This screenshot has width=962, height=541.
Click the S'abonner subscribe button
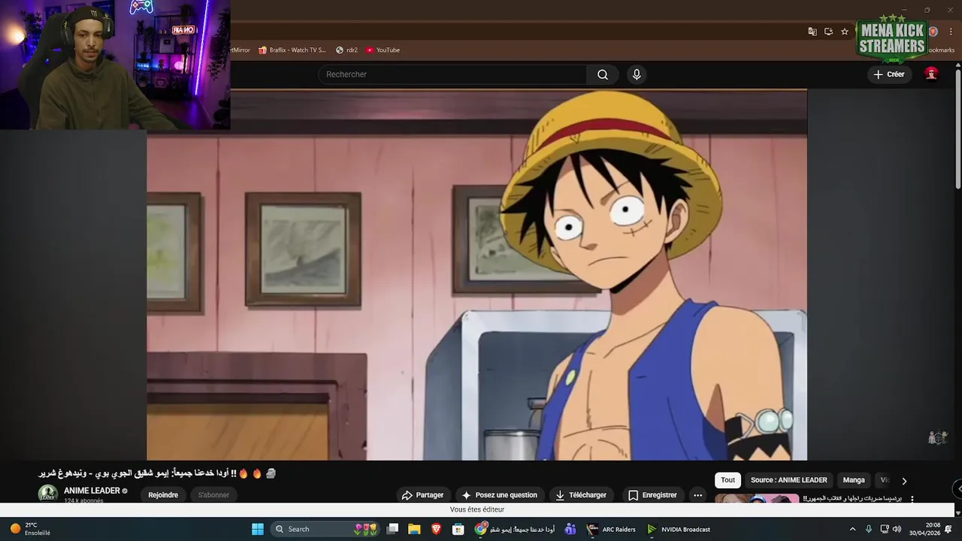(213, 494)
